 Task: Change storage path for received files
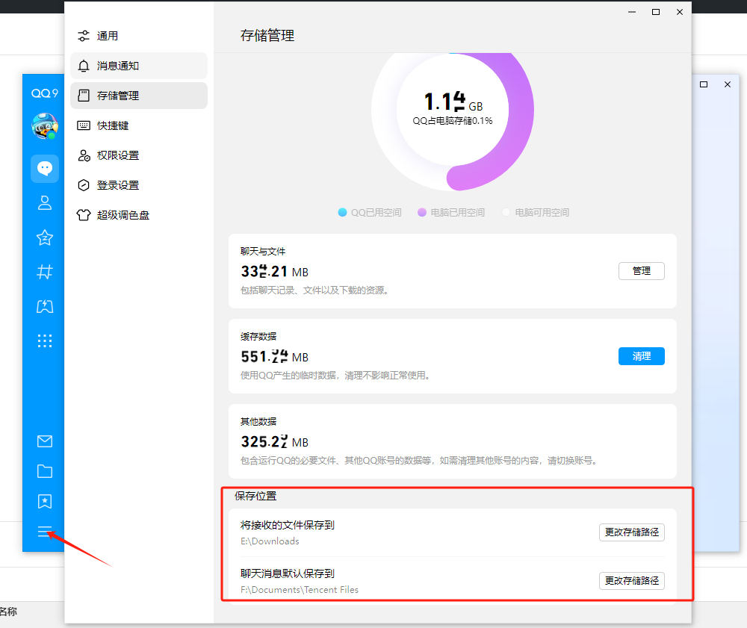coord(632,532)
